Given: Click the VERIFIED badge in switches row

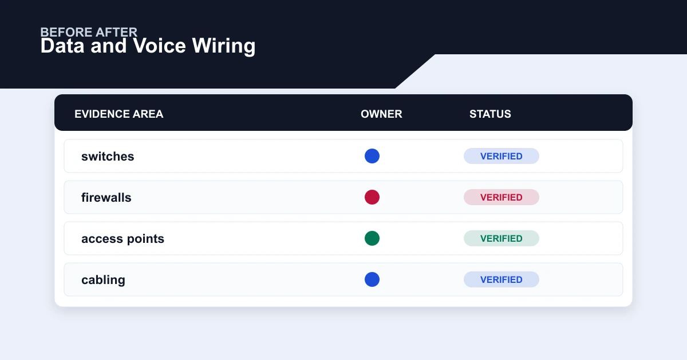Looking at the screenshot, I should tap(502, 156).
